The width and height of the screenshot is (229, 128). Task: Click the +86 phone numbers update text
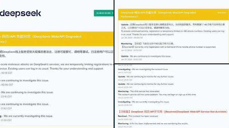[x=170, y=31]
